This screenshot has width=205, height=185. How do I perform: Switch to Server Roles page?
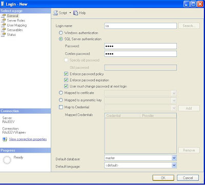tap(16, 20)
